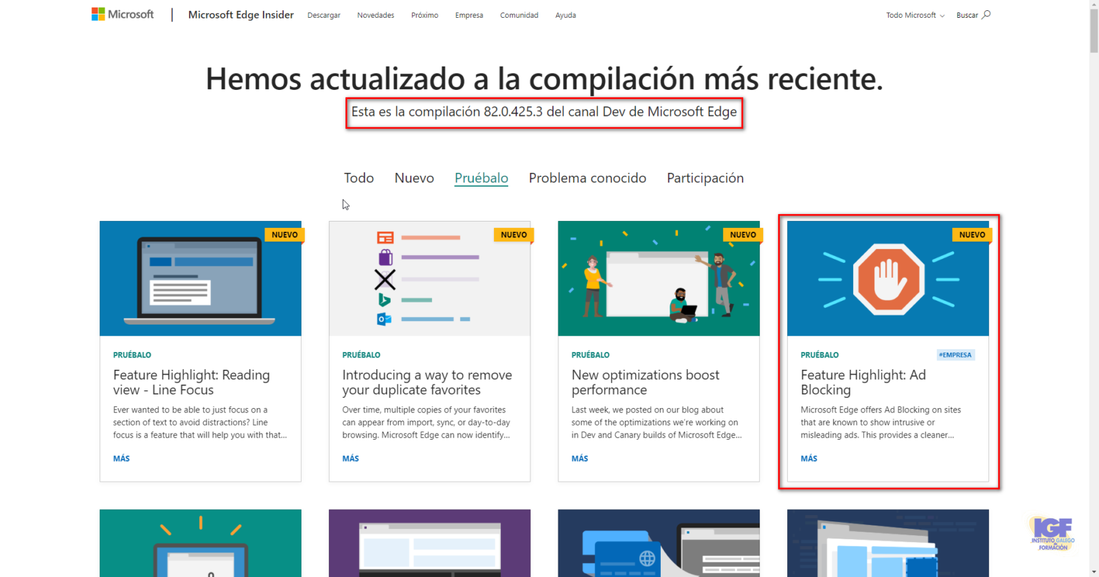Expand the Todo Microsoft dropdown

[x=915, y=15]
